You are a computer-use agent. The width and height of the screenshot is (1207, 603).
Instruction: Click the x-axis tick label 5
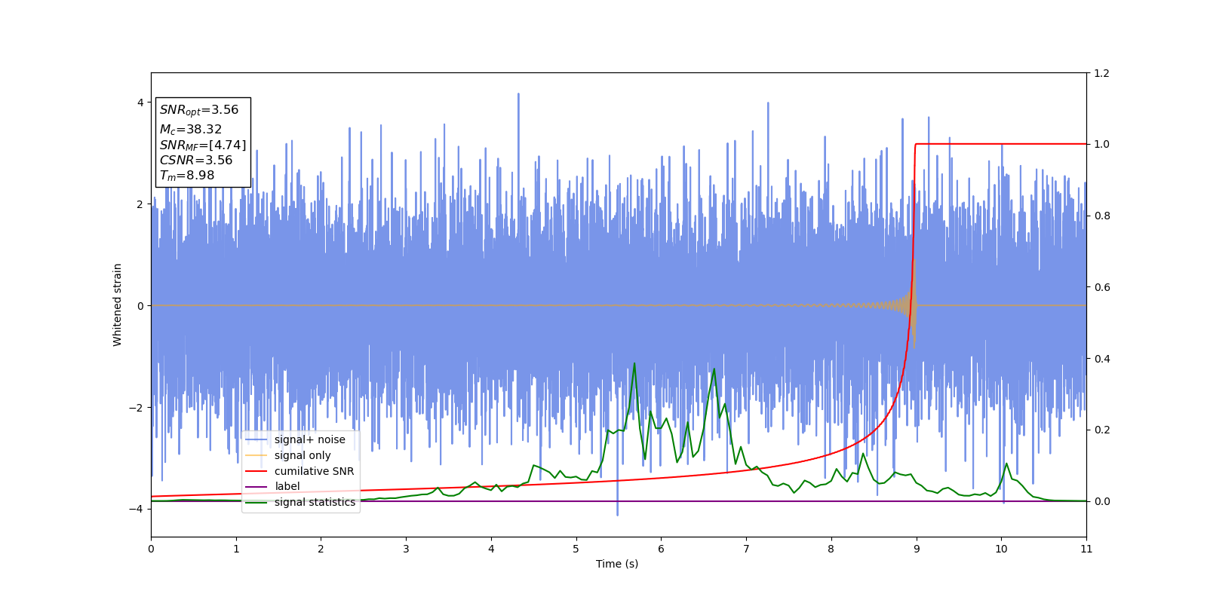[x=576, y=549]
